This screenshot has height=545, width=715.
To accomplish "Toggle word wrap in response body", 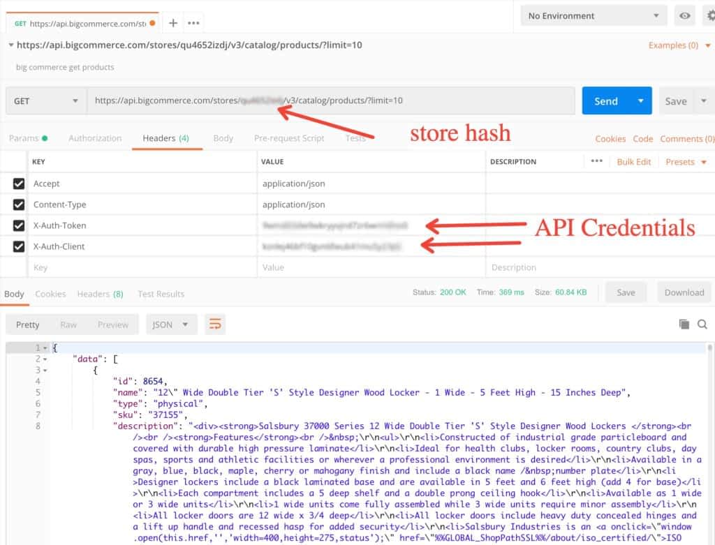I will click(215, 324).
